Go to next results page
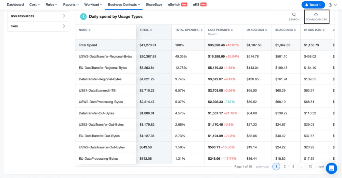 point(321,166)
